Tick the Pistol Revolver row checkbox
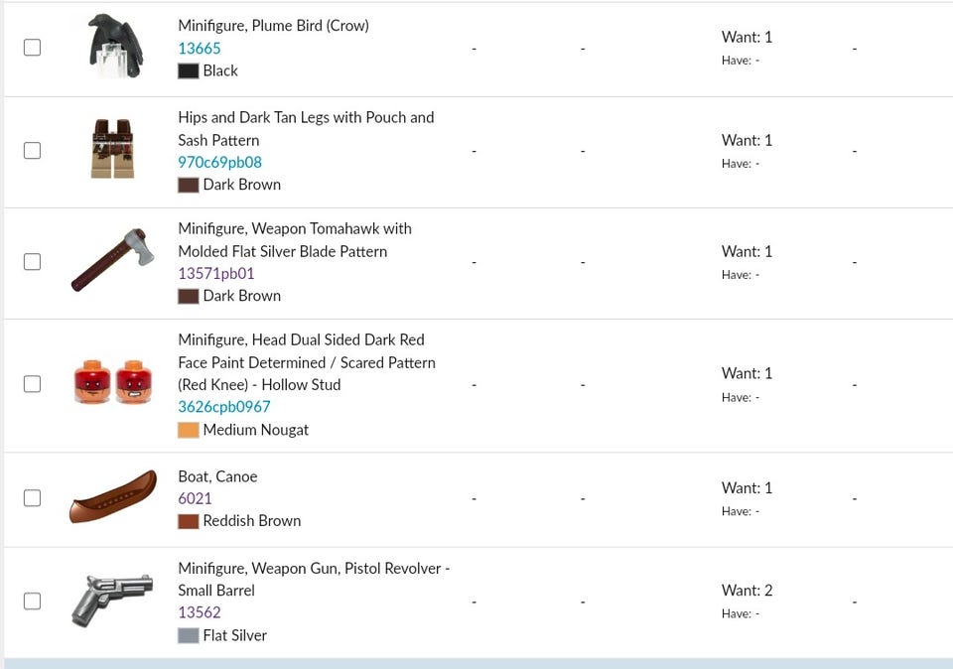This screenshot has width=953, height=669. 32,601
